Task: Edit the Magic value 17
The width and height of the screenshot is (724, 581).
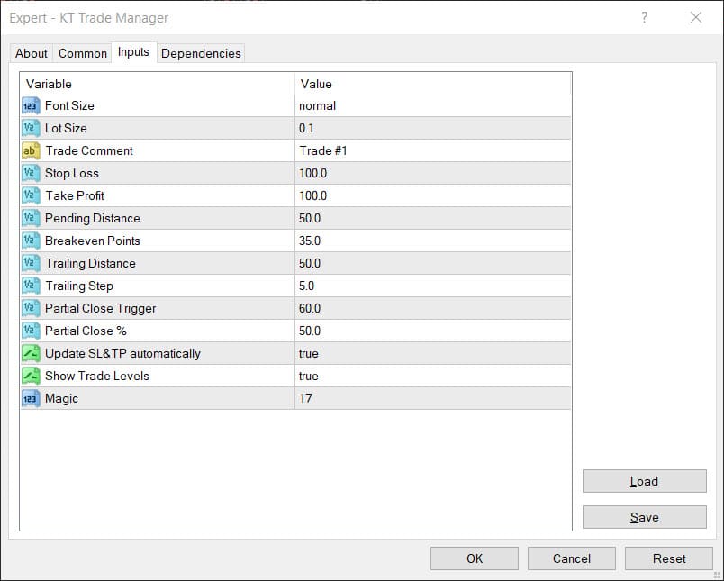Action: pyautogui.click(x=432, y=398)
